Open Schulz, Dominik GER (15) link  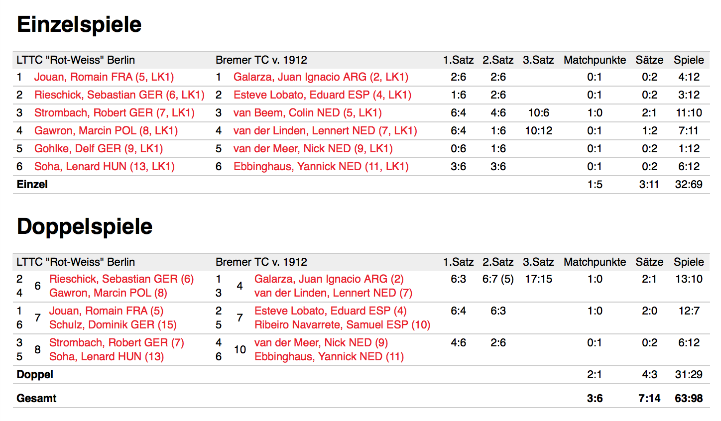(113, 325)
